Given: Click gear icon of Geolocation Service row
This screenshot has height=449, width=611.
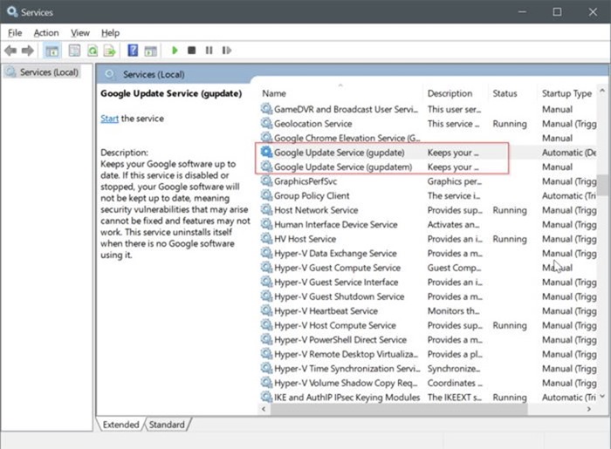Looking at the screenshot, I should coord(266,123).
